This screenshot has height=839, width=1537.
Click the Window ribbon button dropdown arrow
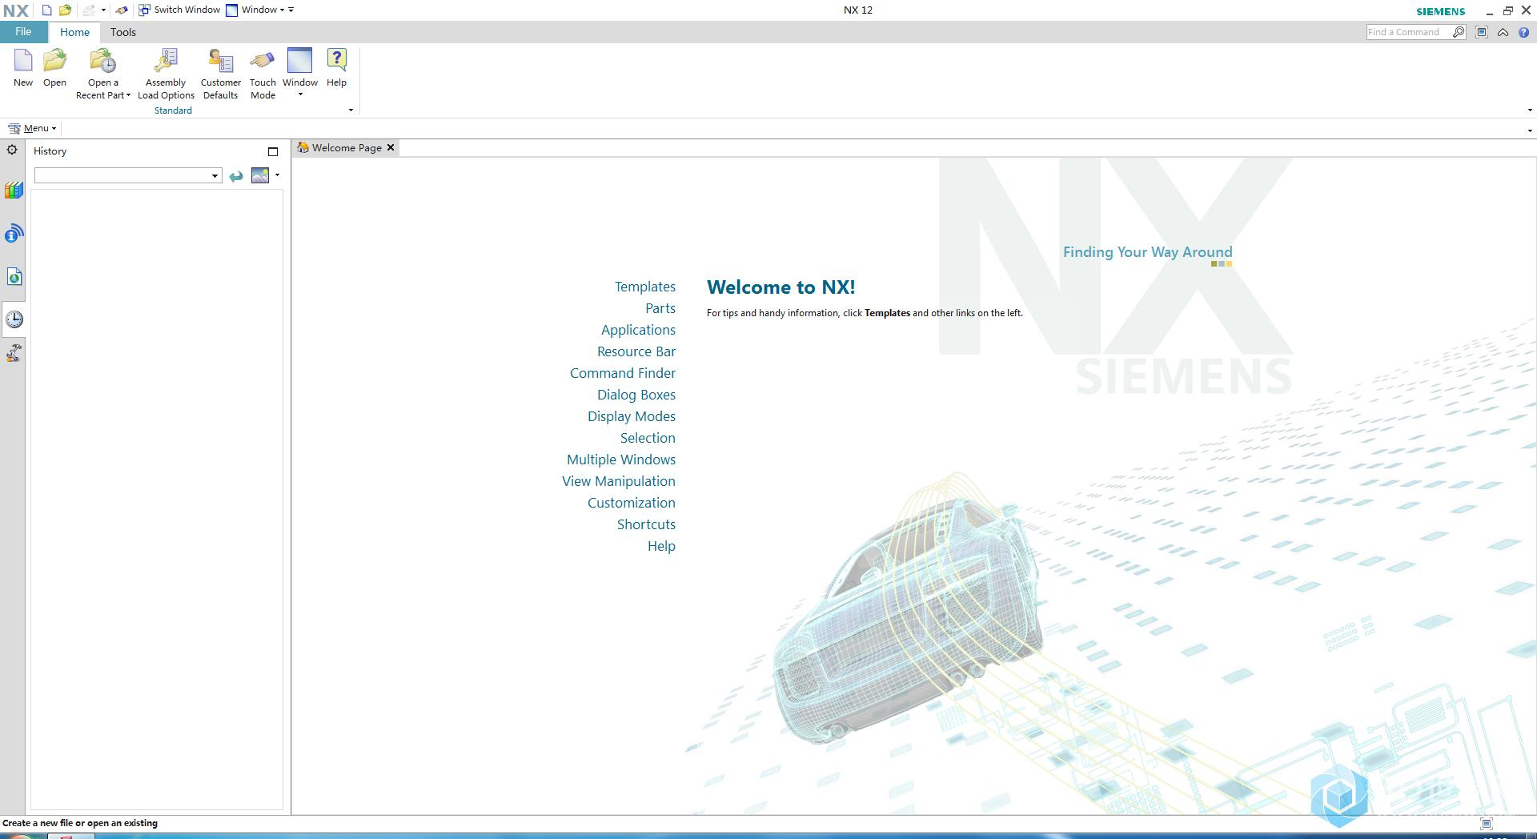[300, 95]
